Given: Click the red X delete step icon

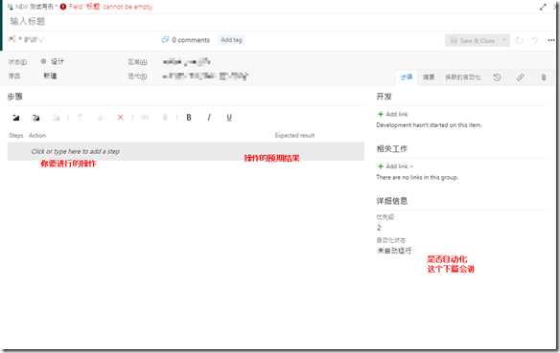Looking at the screenshot, I should tap(121, 118).
